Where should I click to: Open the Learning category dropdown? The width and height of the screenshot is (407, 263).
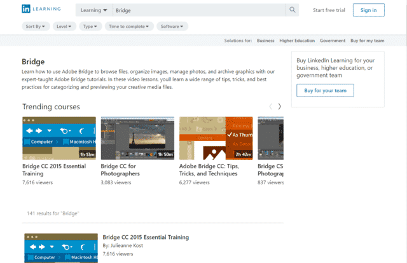point(94,10)
